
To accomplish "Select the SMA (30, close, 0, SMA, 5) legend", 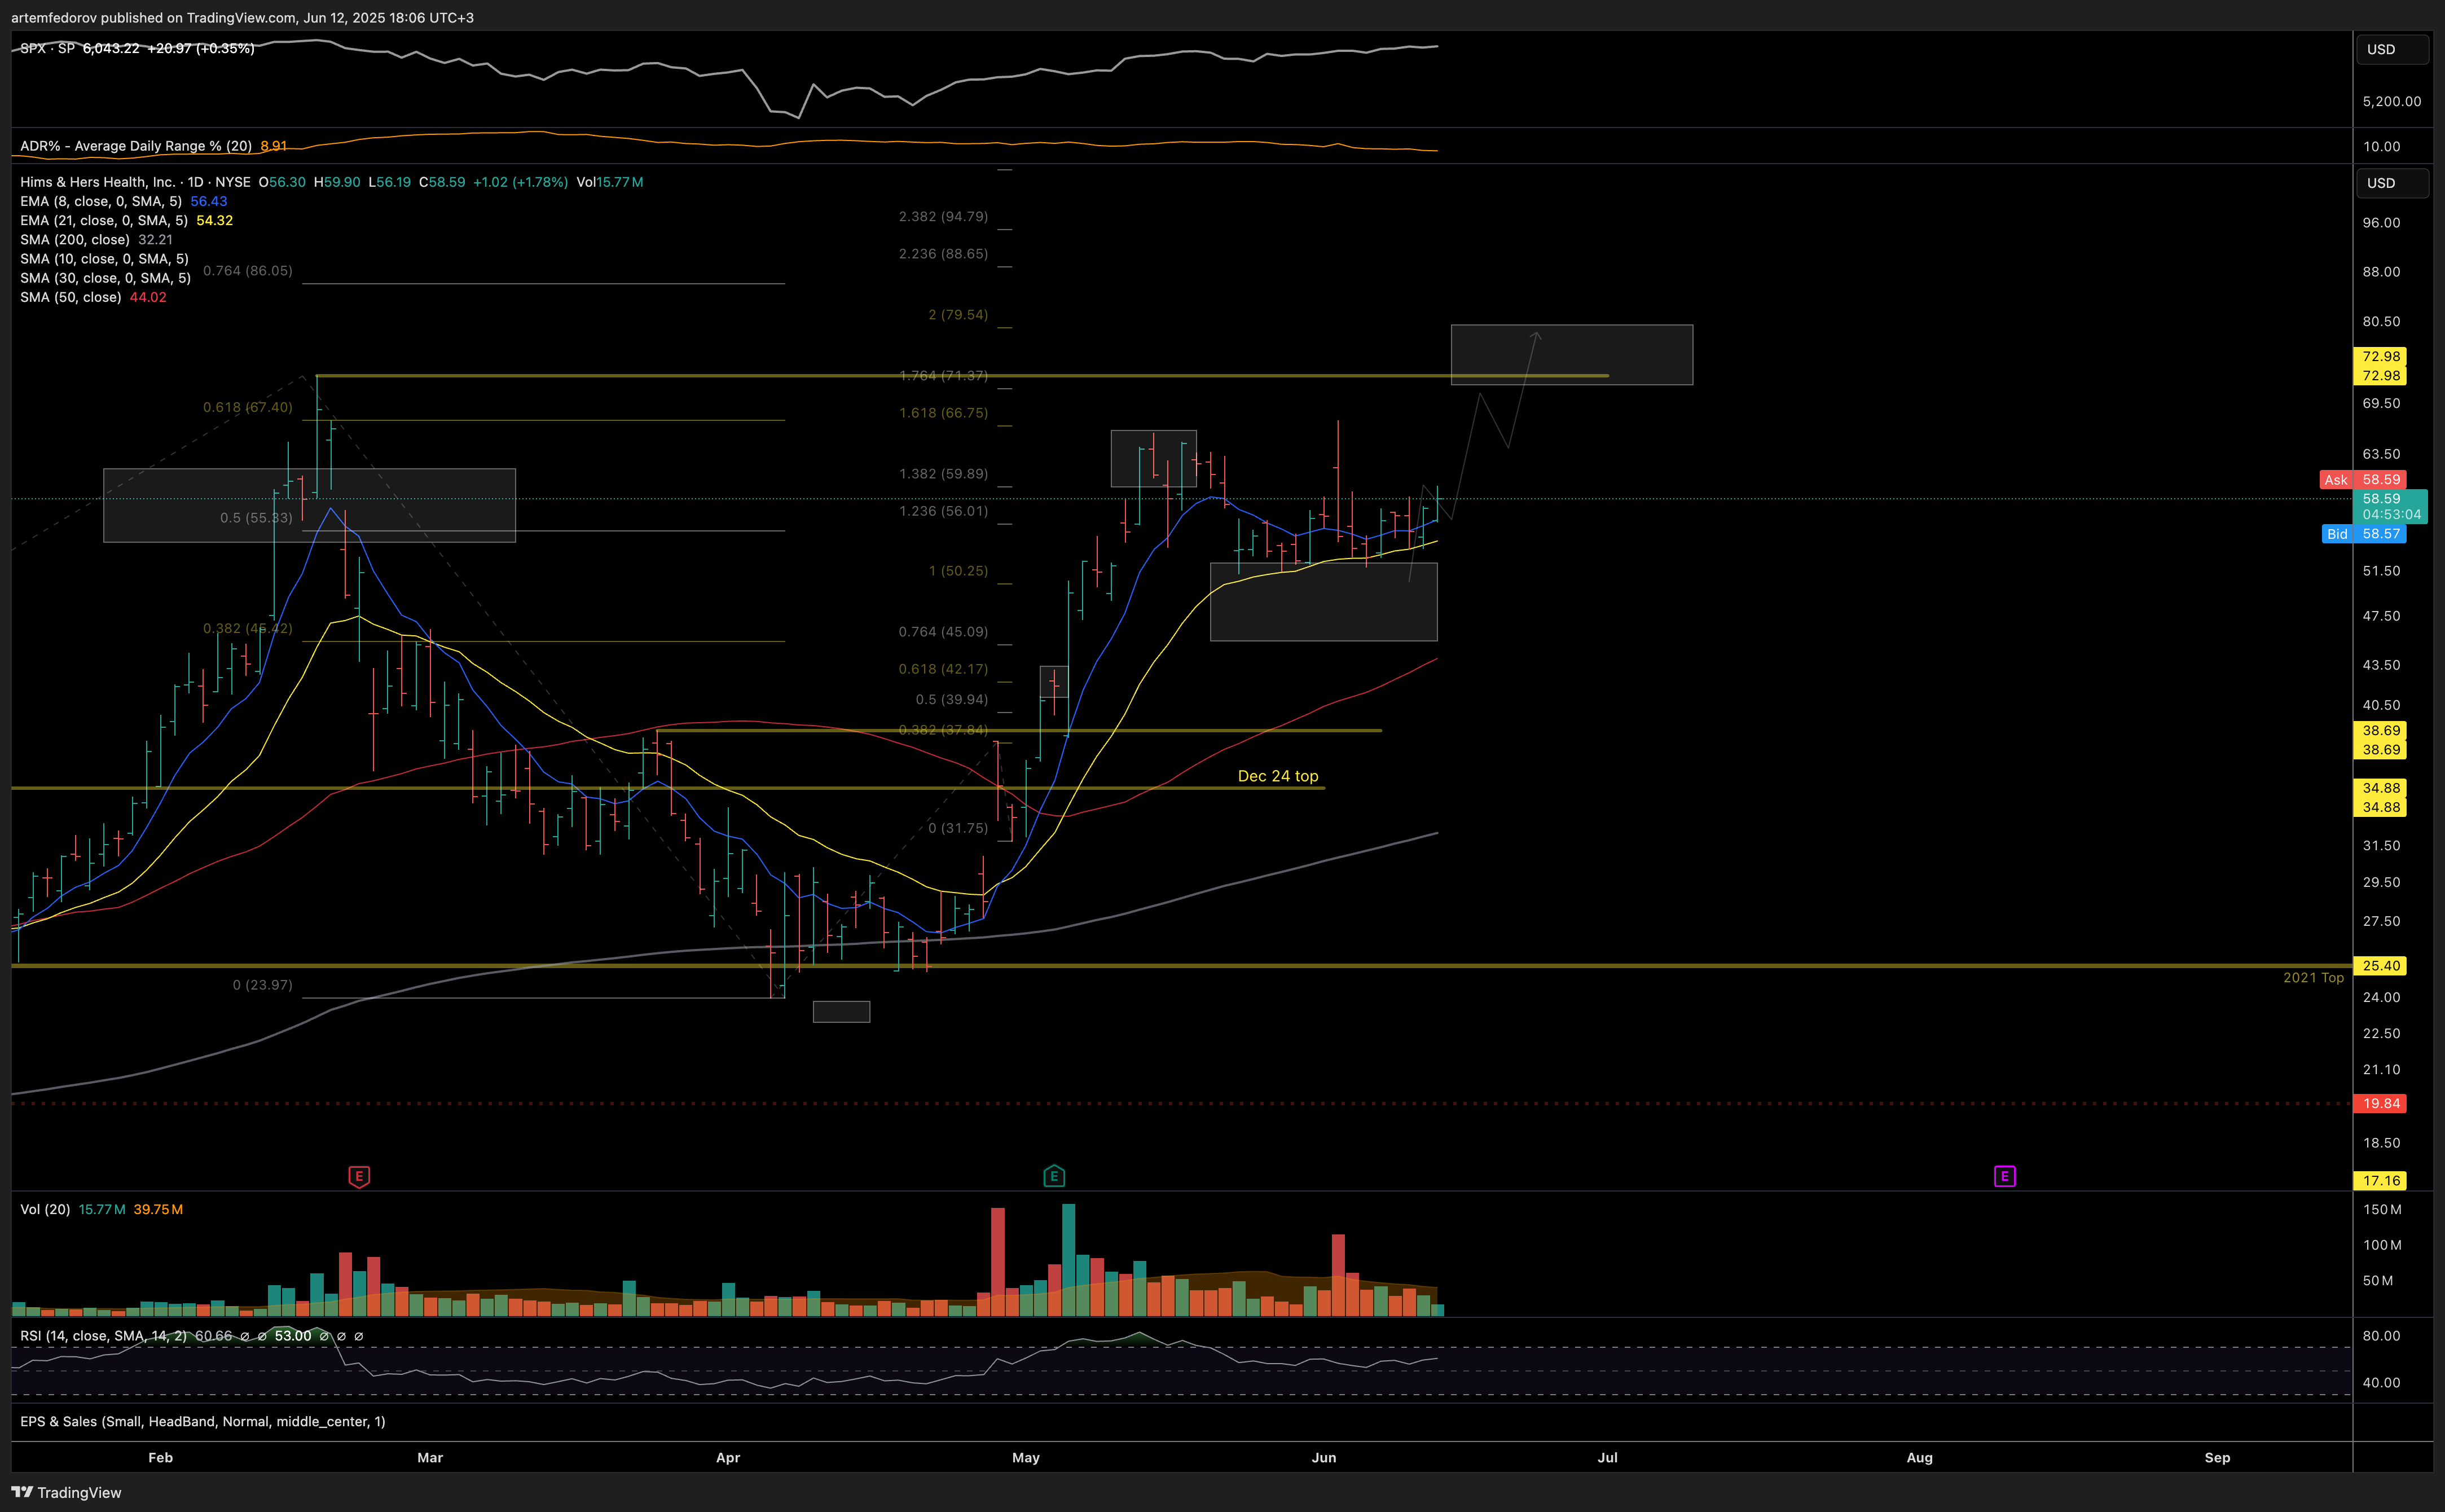I will (105, 278).
